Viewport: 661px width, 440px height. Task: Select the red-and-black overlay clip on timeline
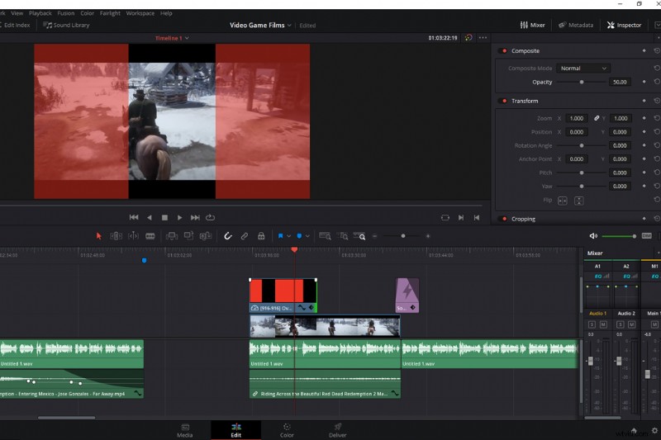pos(283,296)
